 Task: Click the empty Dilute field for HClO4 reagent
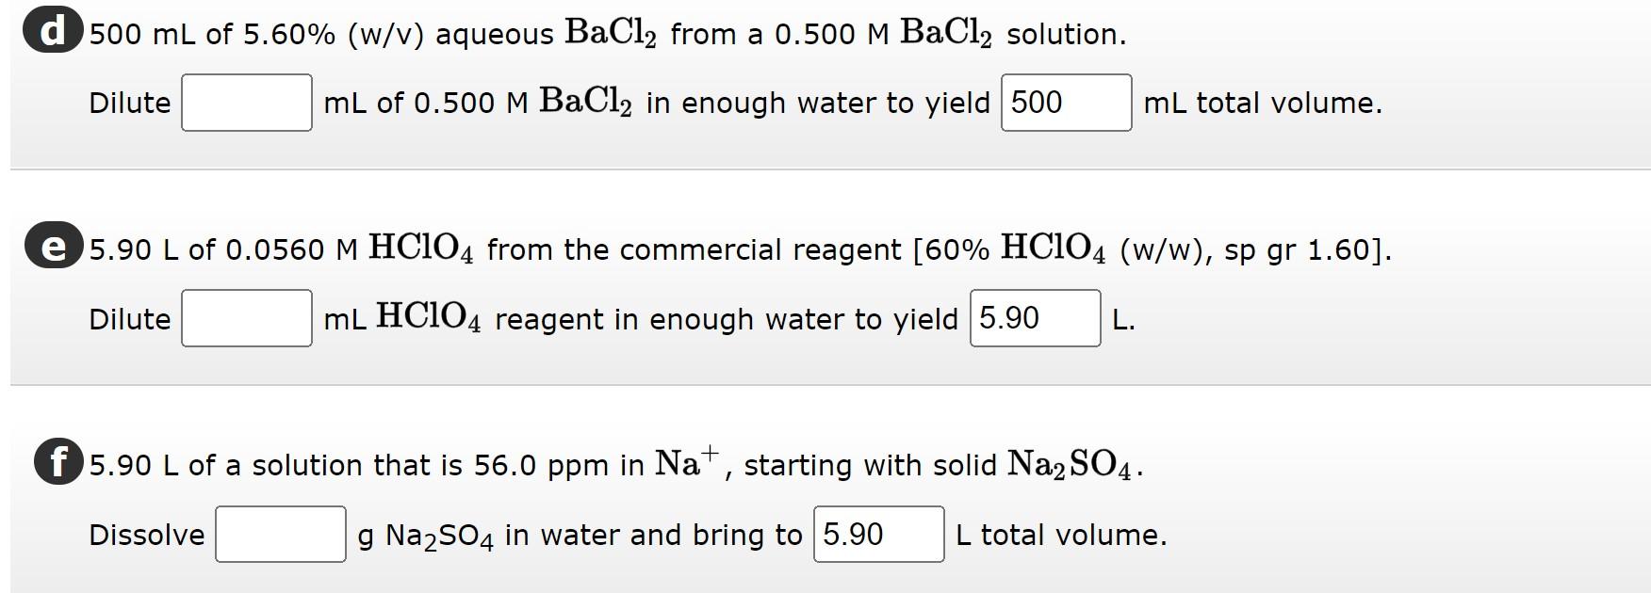pos(246,319)
